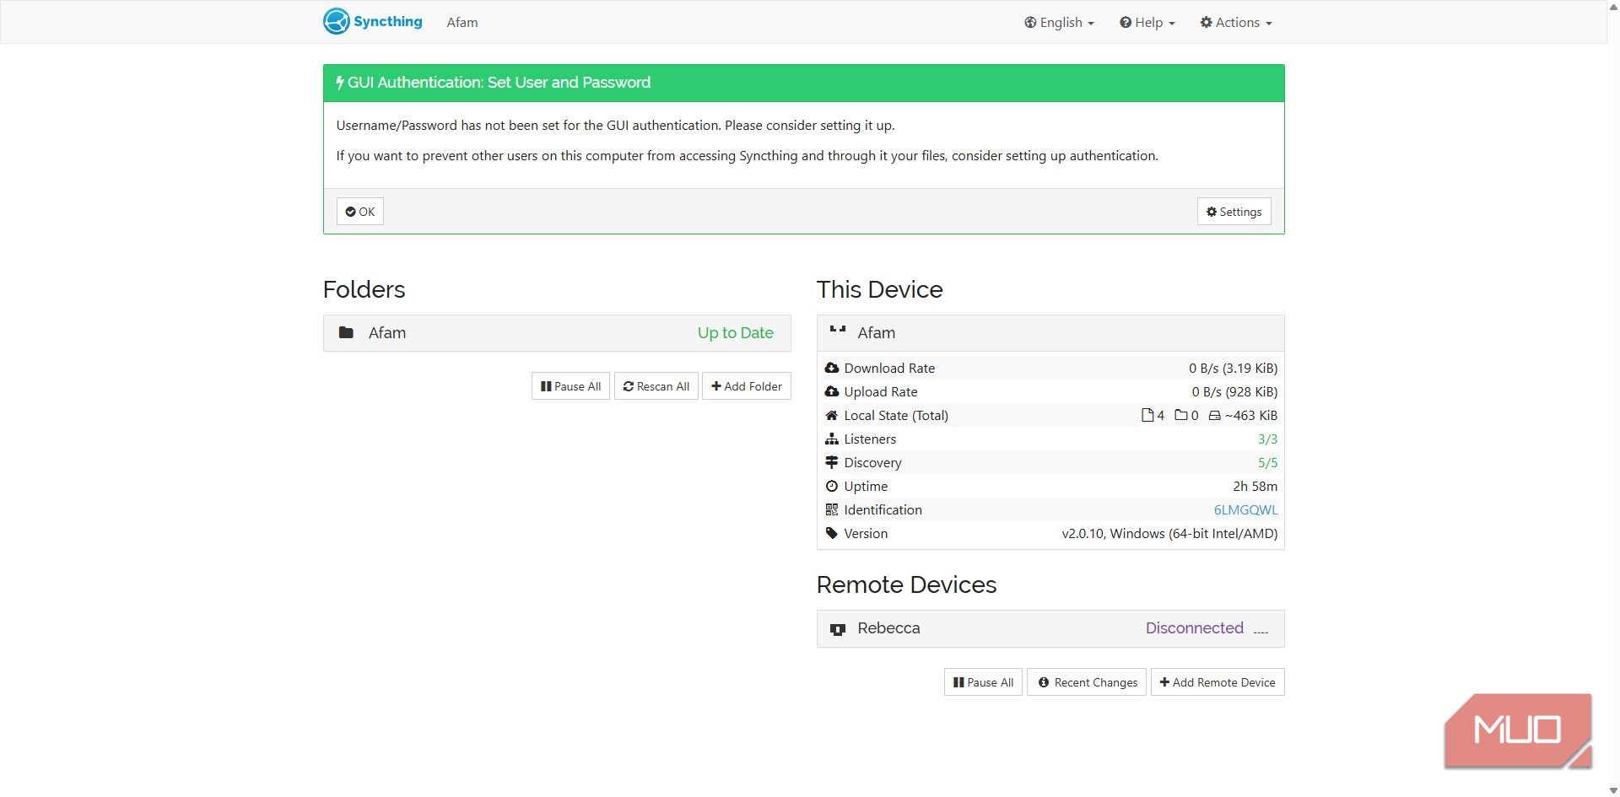The height and width of the screenshot is (797, 1620).
Task: Click the Local State home icon
Action: (x=832, y=415)
